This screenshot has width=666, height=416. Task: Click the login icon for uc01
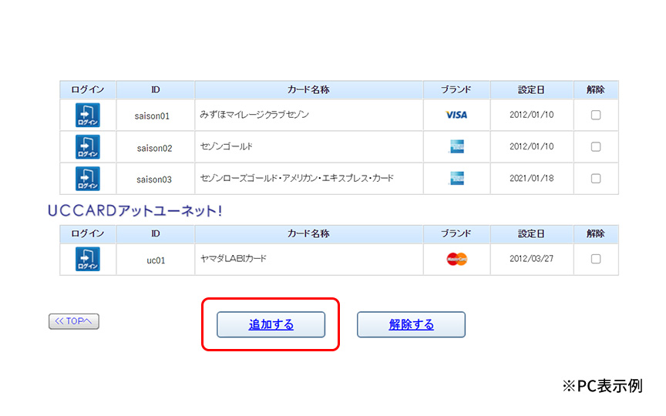pyautogui.click(x=87, y=259)
